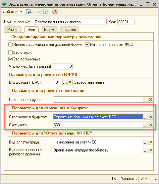Screen dimensions: 159x184
Task: Click the Закрыть button
Action: tap(148, 179)
